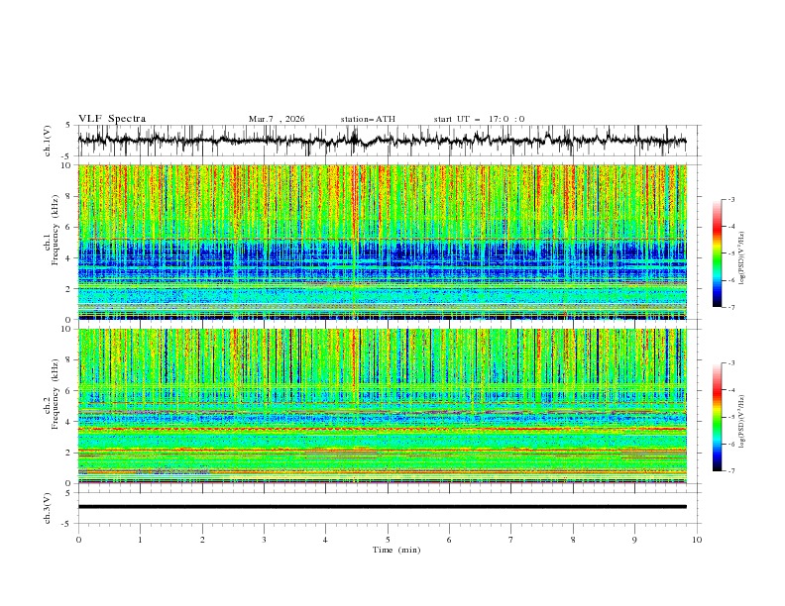Viewport: 785px width, 606px height.
Task: Click the ch.2 colorbar "log(PSD)(V²/Hz)" label
Action: [x=742, y=421]
